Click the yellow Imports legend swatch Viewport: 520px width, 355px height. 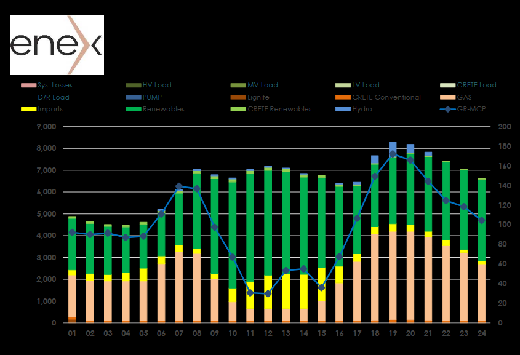[28, 110]
